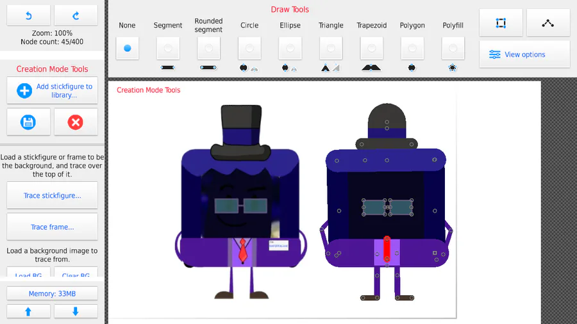Image resolution: width=577 pixels, height=324 pixels.
Task: Click the left glasses lens on the editable figure
Action: pyautogui.click(x=374, y=207)
